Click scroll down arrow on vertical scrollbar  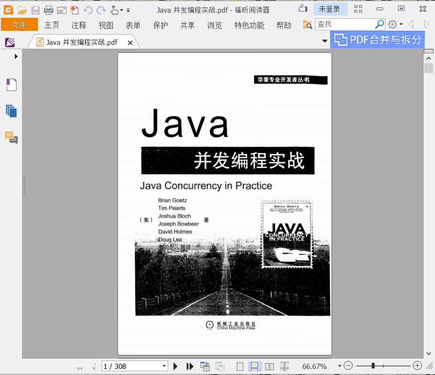pyautogui.click(x=428, y=353)
